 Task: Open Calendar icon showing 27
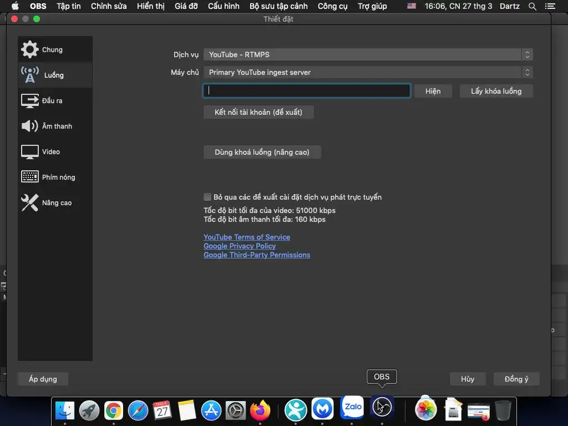point(162,410)
